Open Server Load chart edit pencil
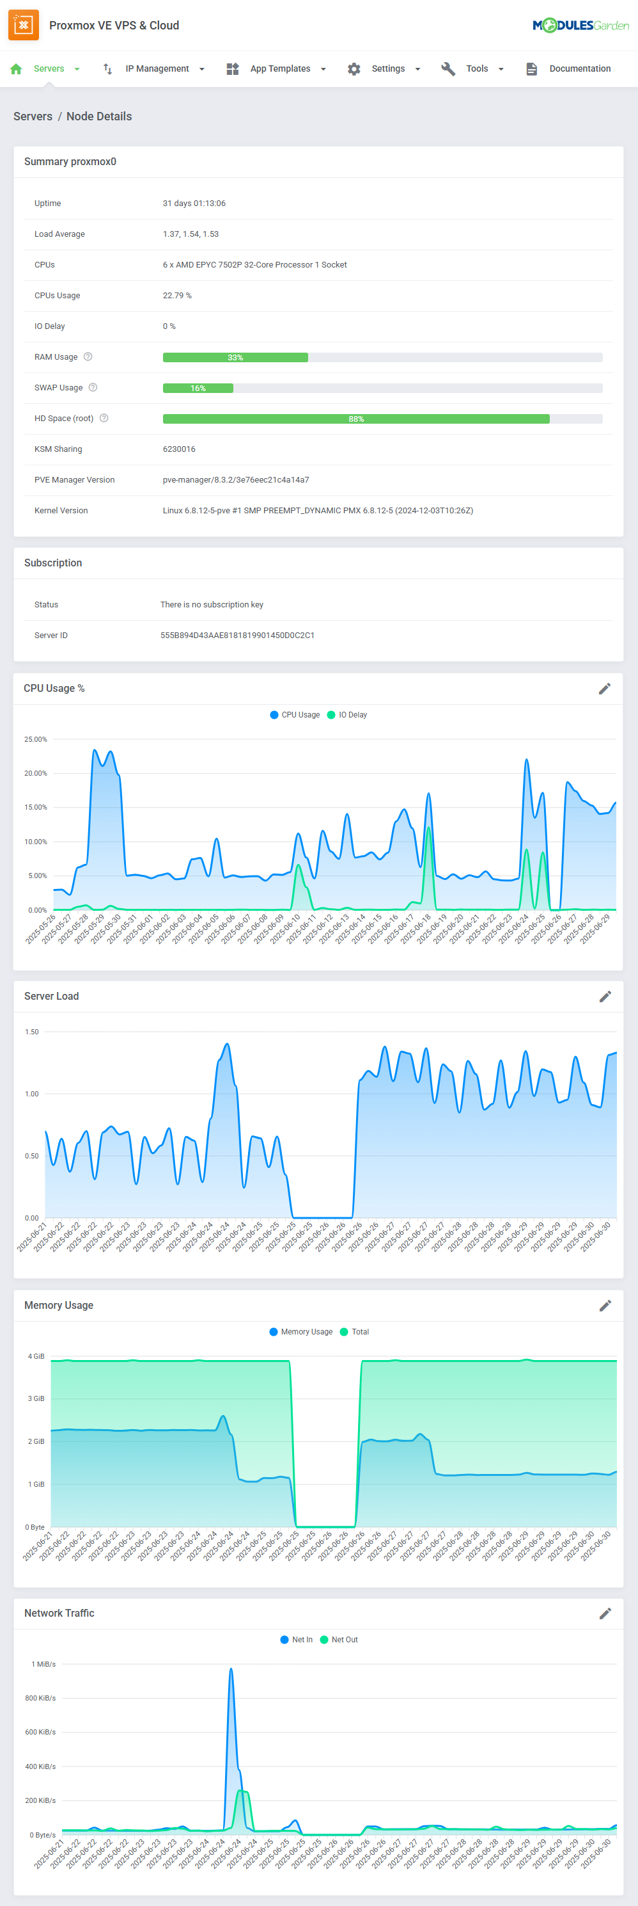Viewport: 638px width, 1906px height. tap(604, 997)
